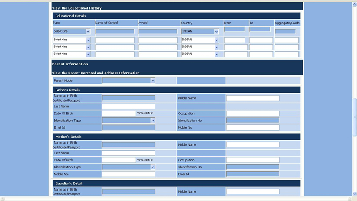Click vertical scrollbar down arrow
This screenshot has width=357, height=201.
tap(354, 194)
